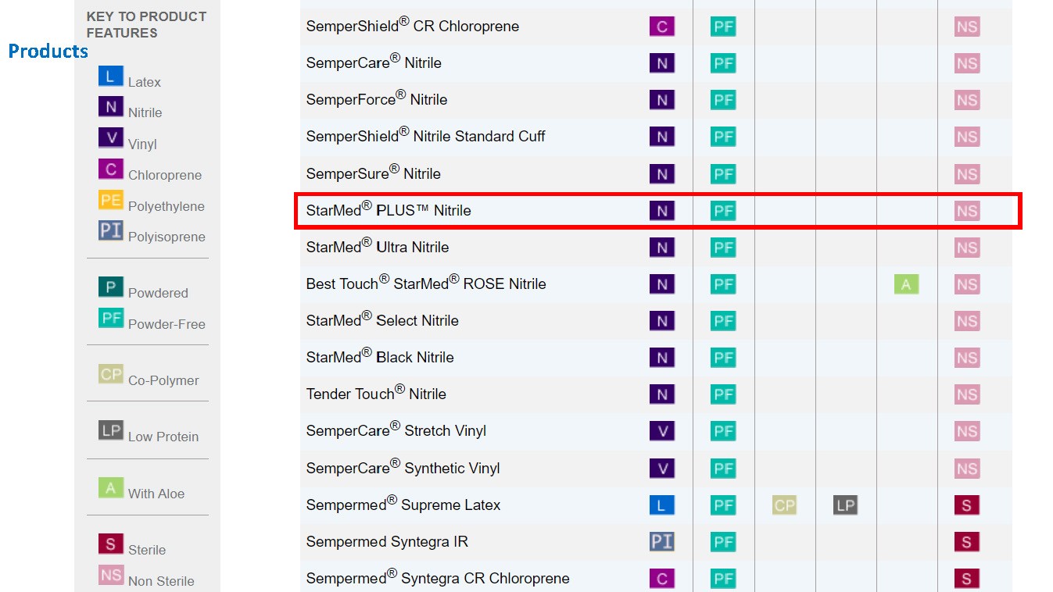The height and width of the screenshot is (592, 1053).
Task: Click the NS icon in SemperCare Synthetic Vinyl row
Action: (967, 469)
